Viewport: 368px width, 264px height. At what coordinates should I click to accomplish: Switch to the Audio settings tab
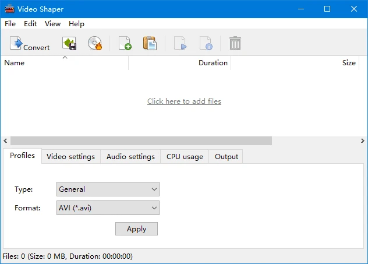click(x=130, y=157)
